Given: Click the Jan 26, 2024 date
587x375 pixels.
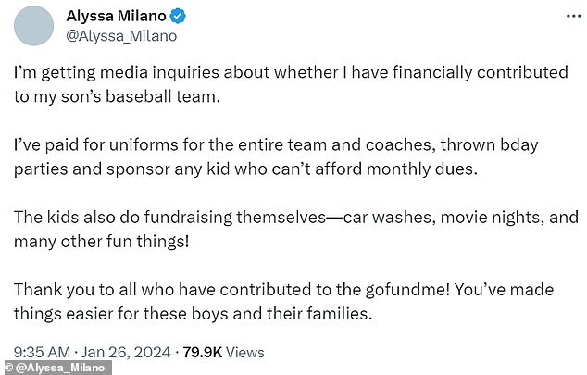Looking at the screenshot, I should 133,351.
